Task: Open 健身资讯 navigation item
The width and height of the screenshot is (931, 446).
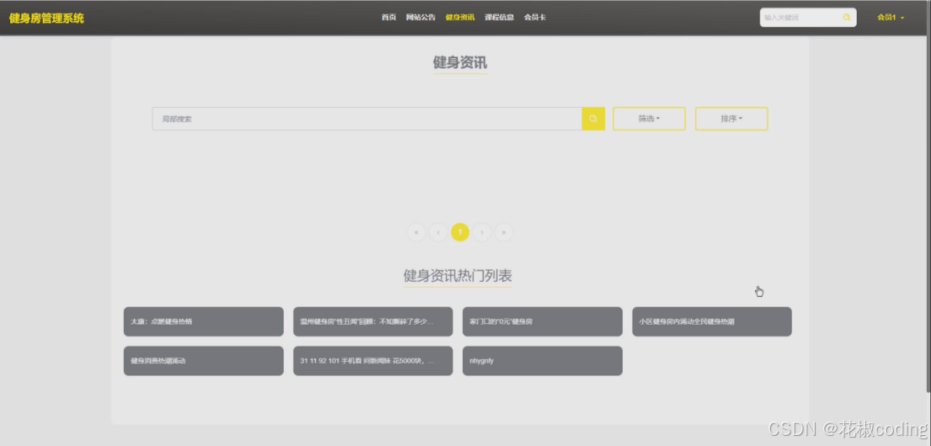Action: point(460,17)
